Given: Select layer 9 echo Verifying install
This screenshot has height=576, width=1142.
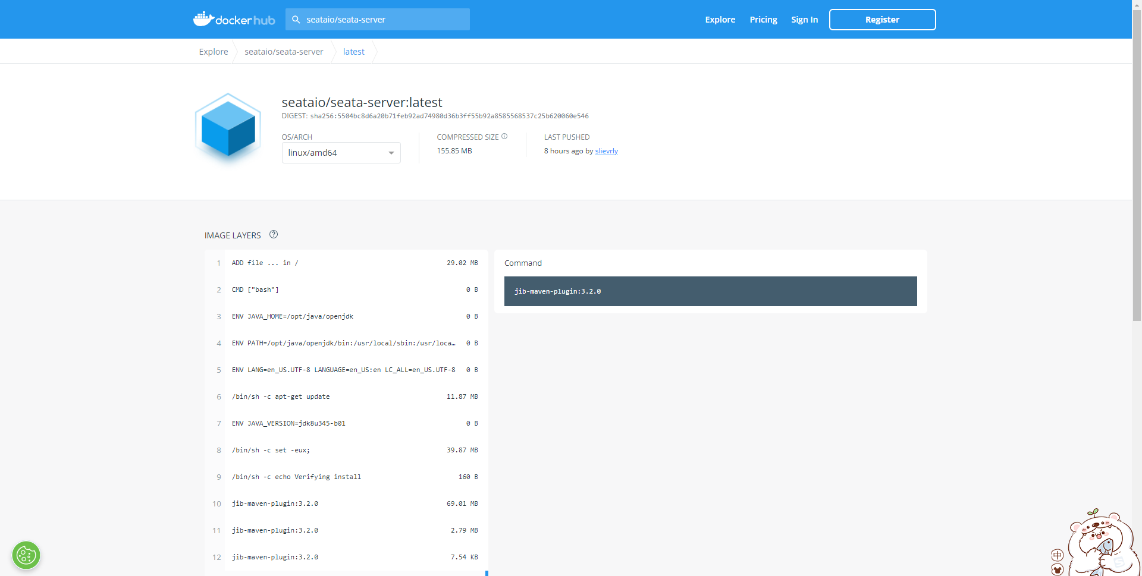Looking at the screenshot, I should coord(346,477).
